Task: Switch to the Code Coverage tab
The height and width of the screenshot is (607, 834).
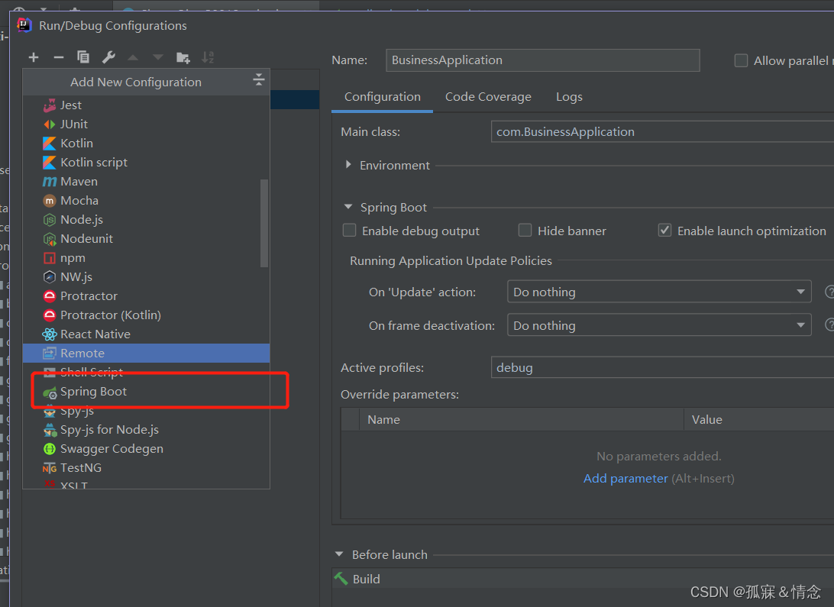Action: [488, 97]
